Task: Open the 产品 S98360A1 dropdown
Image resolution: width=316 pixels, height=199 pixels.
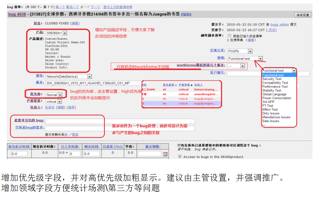Action: point(65,33)
